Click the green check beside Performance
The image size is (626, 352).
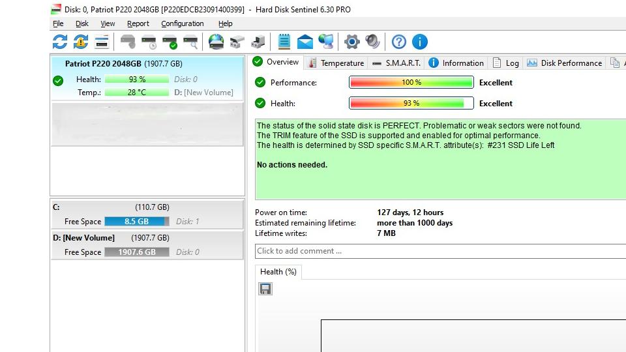(x=260, y=82)
